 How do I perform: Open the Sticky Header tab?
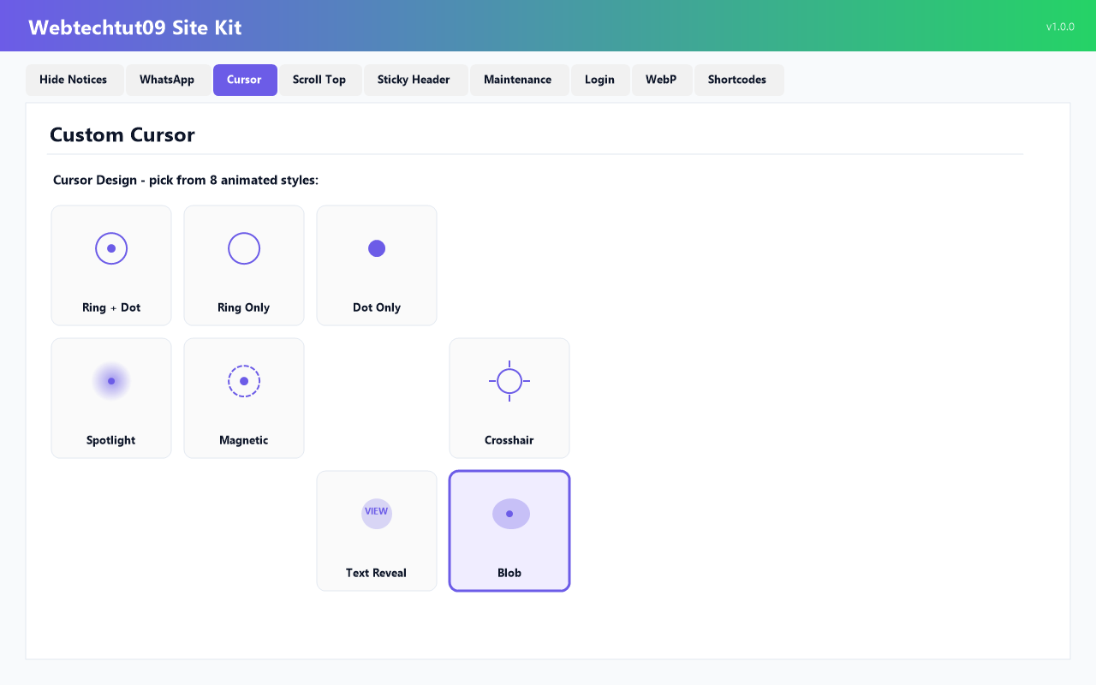[415, 80]
